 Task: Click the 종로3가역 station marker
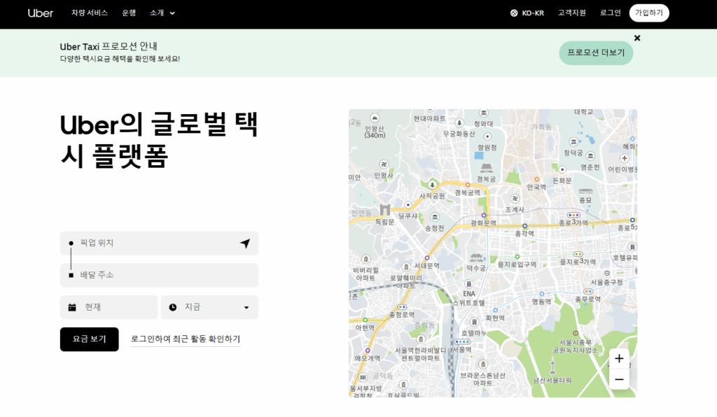click(573, 215)
